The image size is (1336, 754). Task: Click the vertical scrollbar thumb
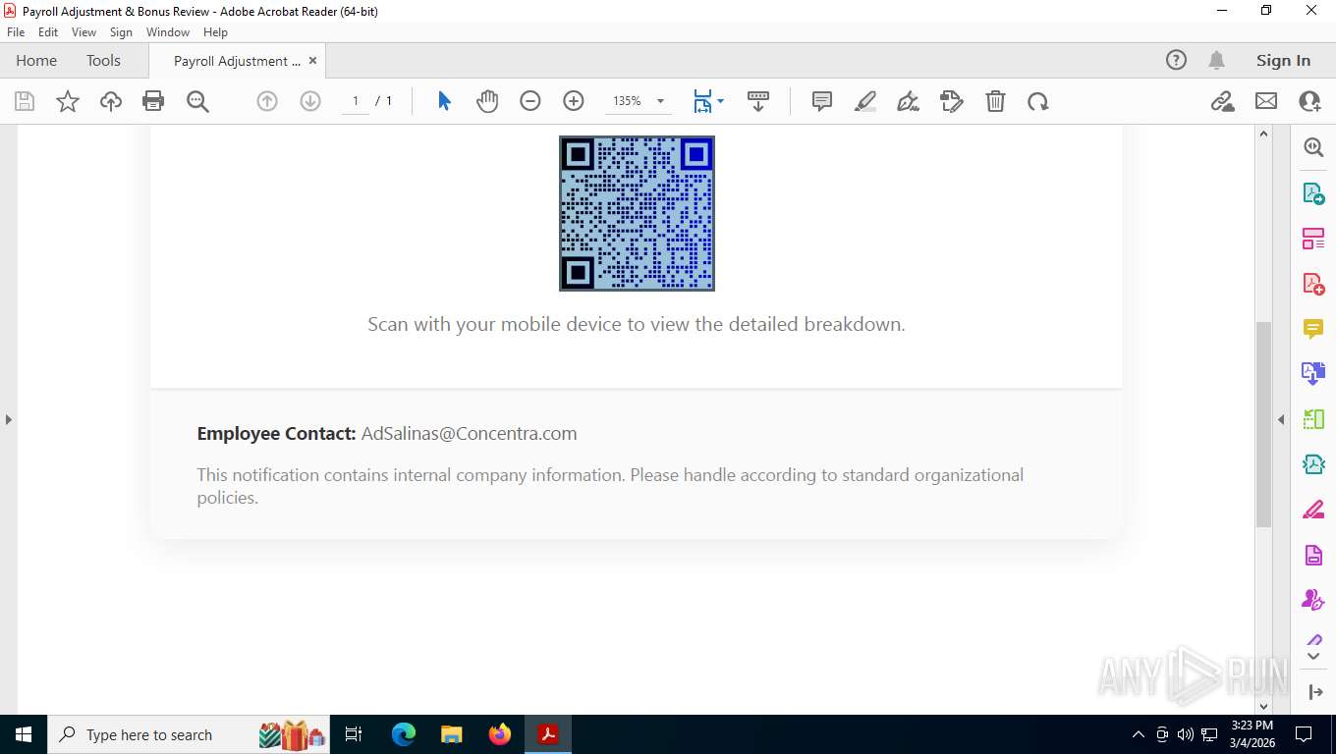1264,424
